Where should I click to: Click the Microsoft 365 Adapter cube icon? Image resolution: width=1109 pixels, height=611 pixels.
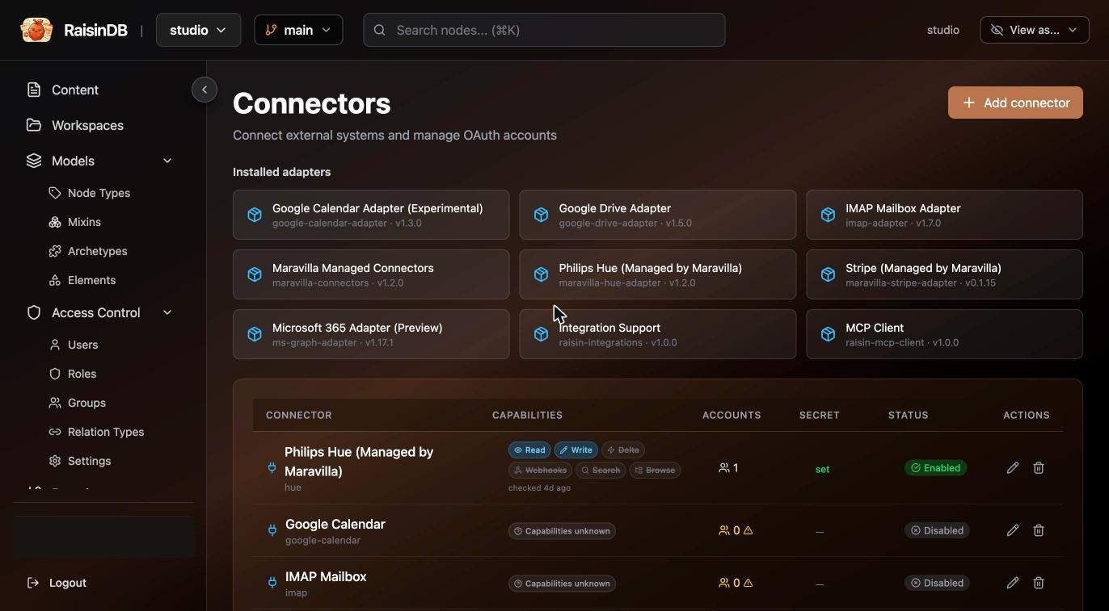point(255,334)
